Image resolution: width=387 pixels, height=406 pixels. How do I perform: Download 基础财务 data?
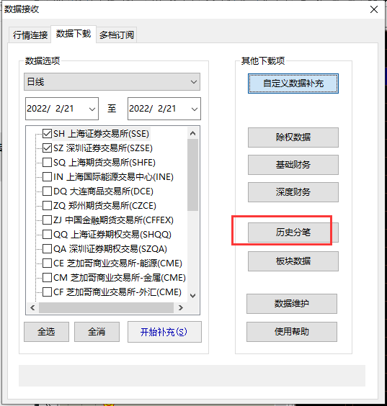click(x=293, y=165)
